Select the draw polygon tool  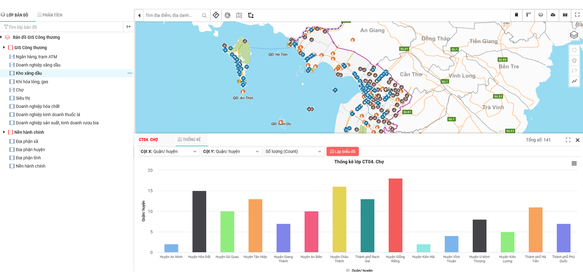[574, 60]
